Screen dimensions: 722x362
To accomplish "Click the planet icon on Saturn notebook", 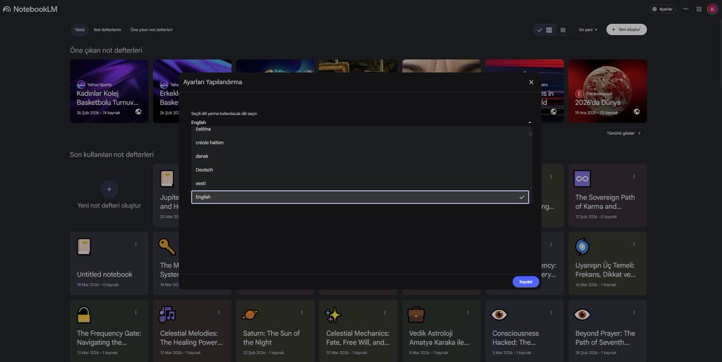I will 250,314.
